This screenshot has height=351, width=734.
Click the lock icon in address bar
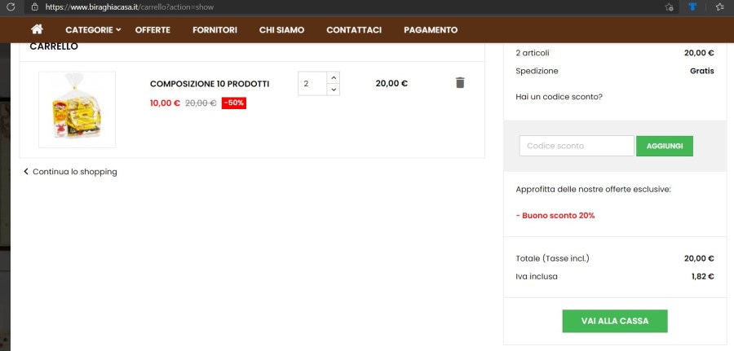(x=34, y=7)
